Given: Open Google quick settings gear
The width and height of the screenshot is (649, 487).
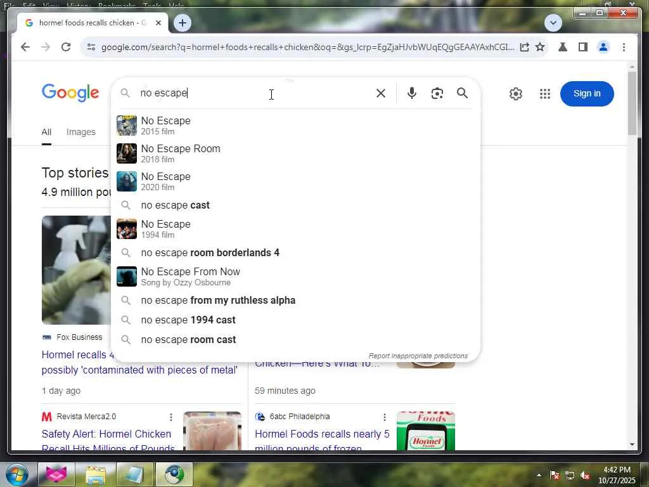Looking at the screenshot, I should click(x=516, y=94).
